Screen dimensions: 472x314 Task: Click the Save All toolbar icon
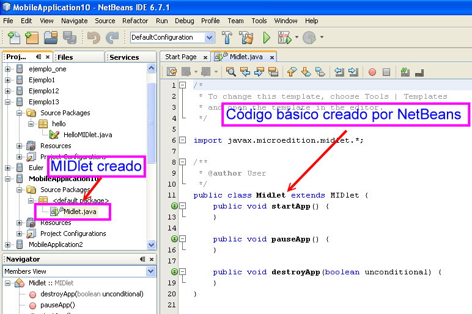coord(70,38)
